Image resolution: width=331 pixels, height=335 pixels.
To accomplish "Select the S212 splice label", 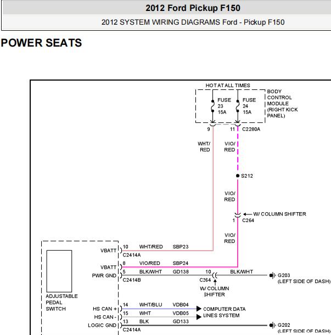I will 247,176.
